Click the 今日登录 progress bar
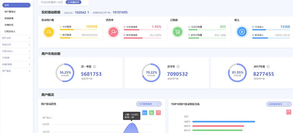Screen dimensions: 293x133 tap(79, 30)
